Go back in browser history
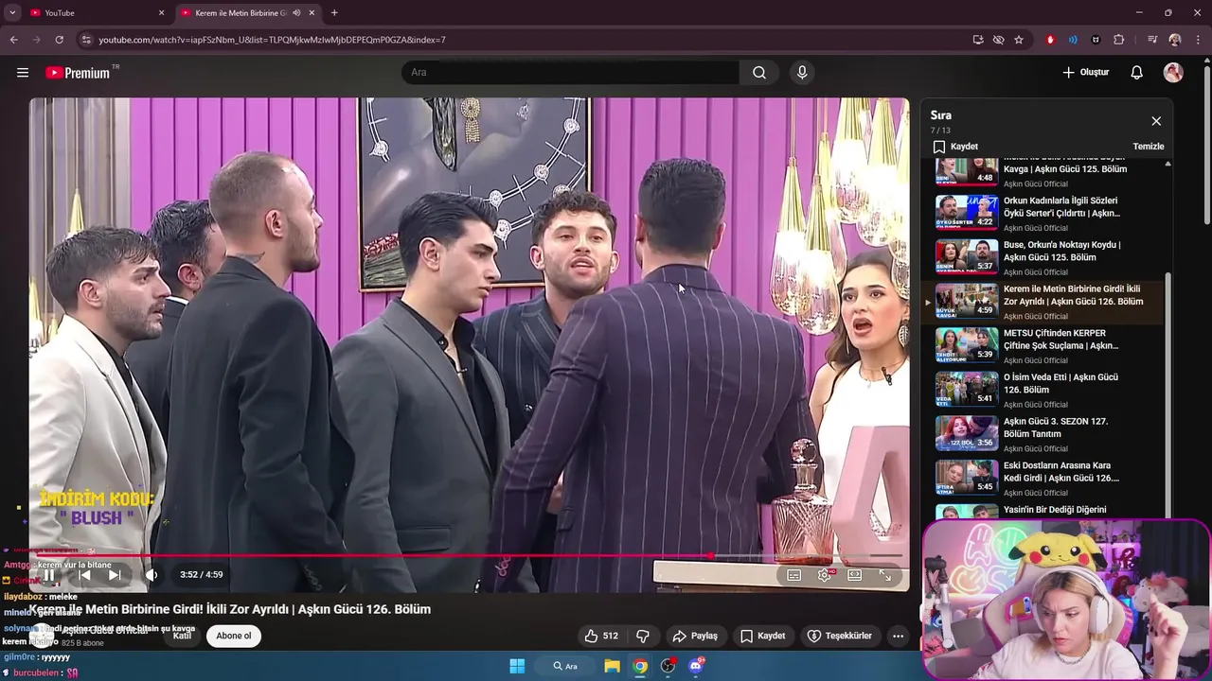Viewport: 1212px width, 681px height. 13,40
